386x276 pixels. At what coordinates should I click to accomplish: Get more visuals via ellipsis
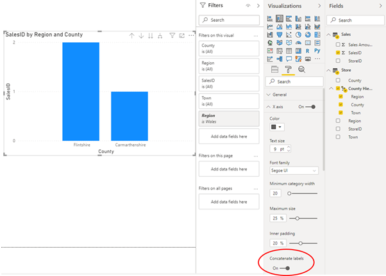(317, 59)
